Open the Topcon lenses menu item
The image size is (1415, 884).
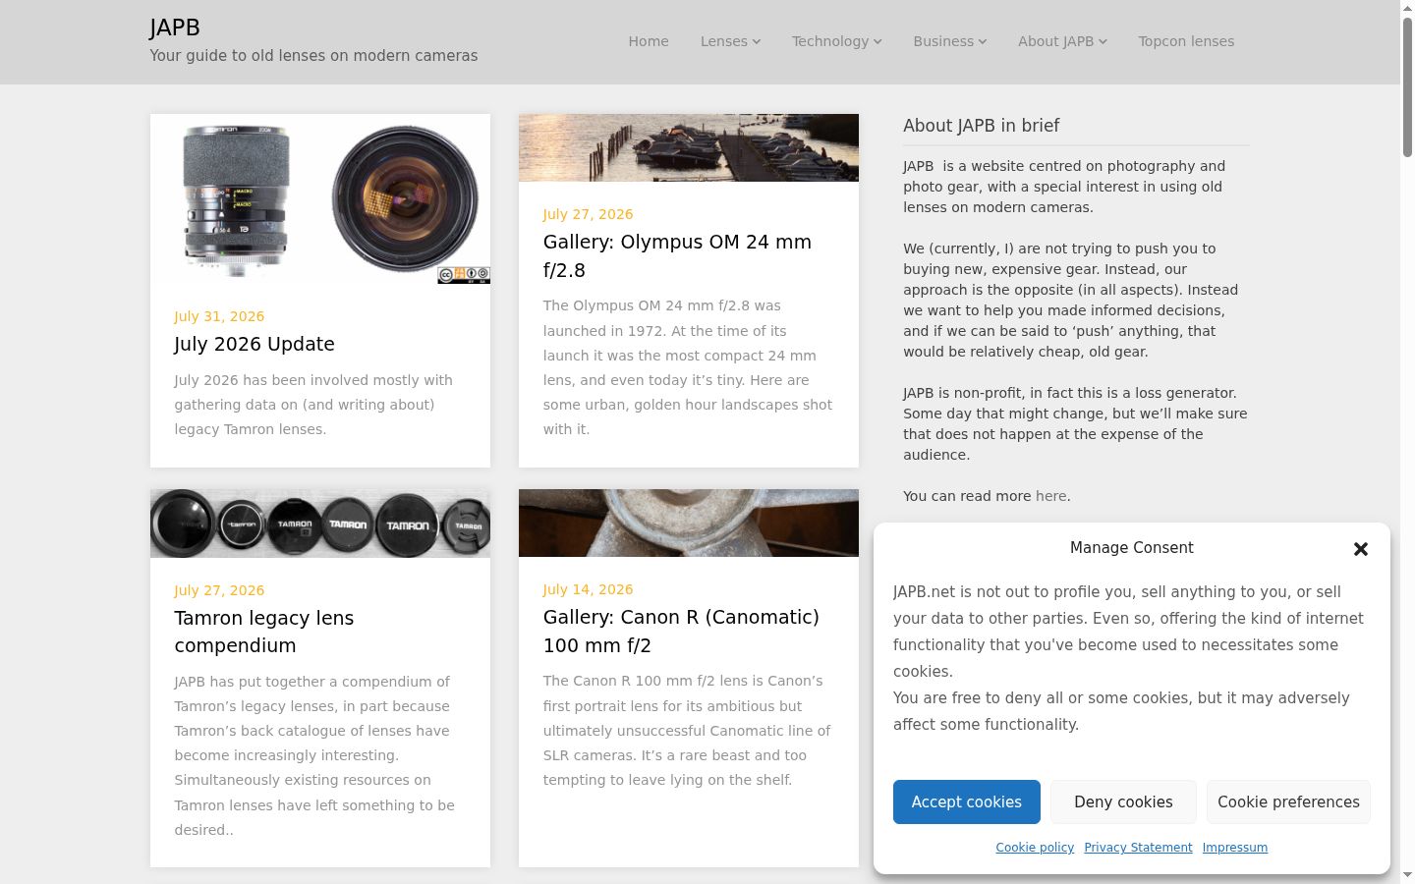1186,41
